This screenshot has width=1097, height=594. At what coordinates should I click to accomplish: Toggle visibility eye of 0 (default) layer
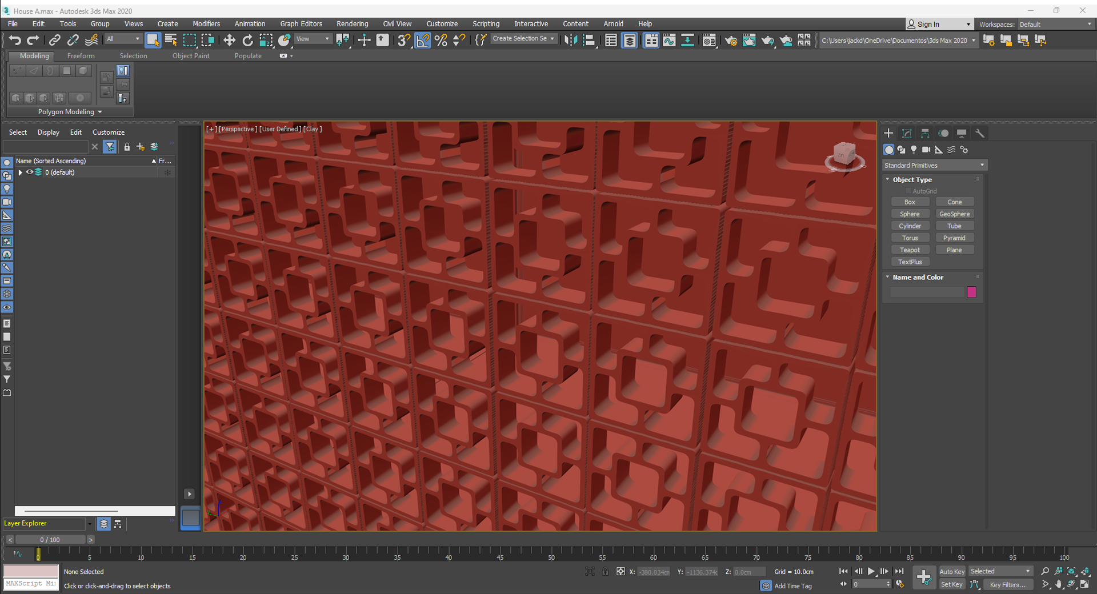pos(30,172)
